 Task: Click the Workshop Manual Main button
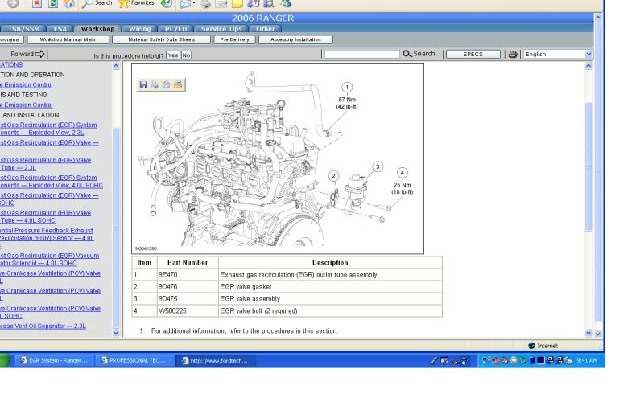(68, 39)
